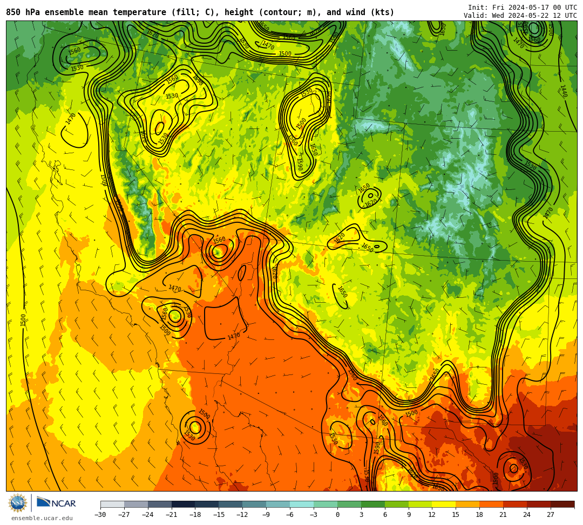
Task: Select the 850 hPa ensemble mean temperature title
Action: pyautogui.click(x=200, y=12)
